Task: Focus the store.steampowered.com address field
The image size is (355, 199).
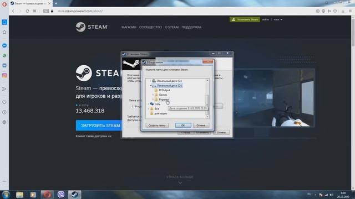Action: (x=80, y=11)
